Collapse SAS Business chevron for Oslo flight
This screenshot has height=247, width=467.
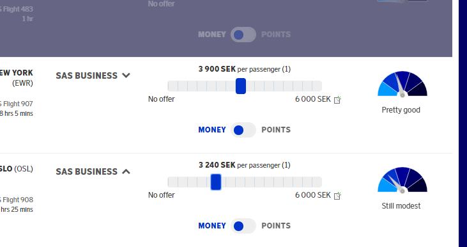(126, 171)
